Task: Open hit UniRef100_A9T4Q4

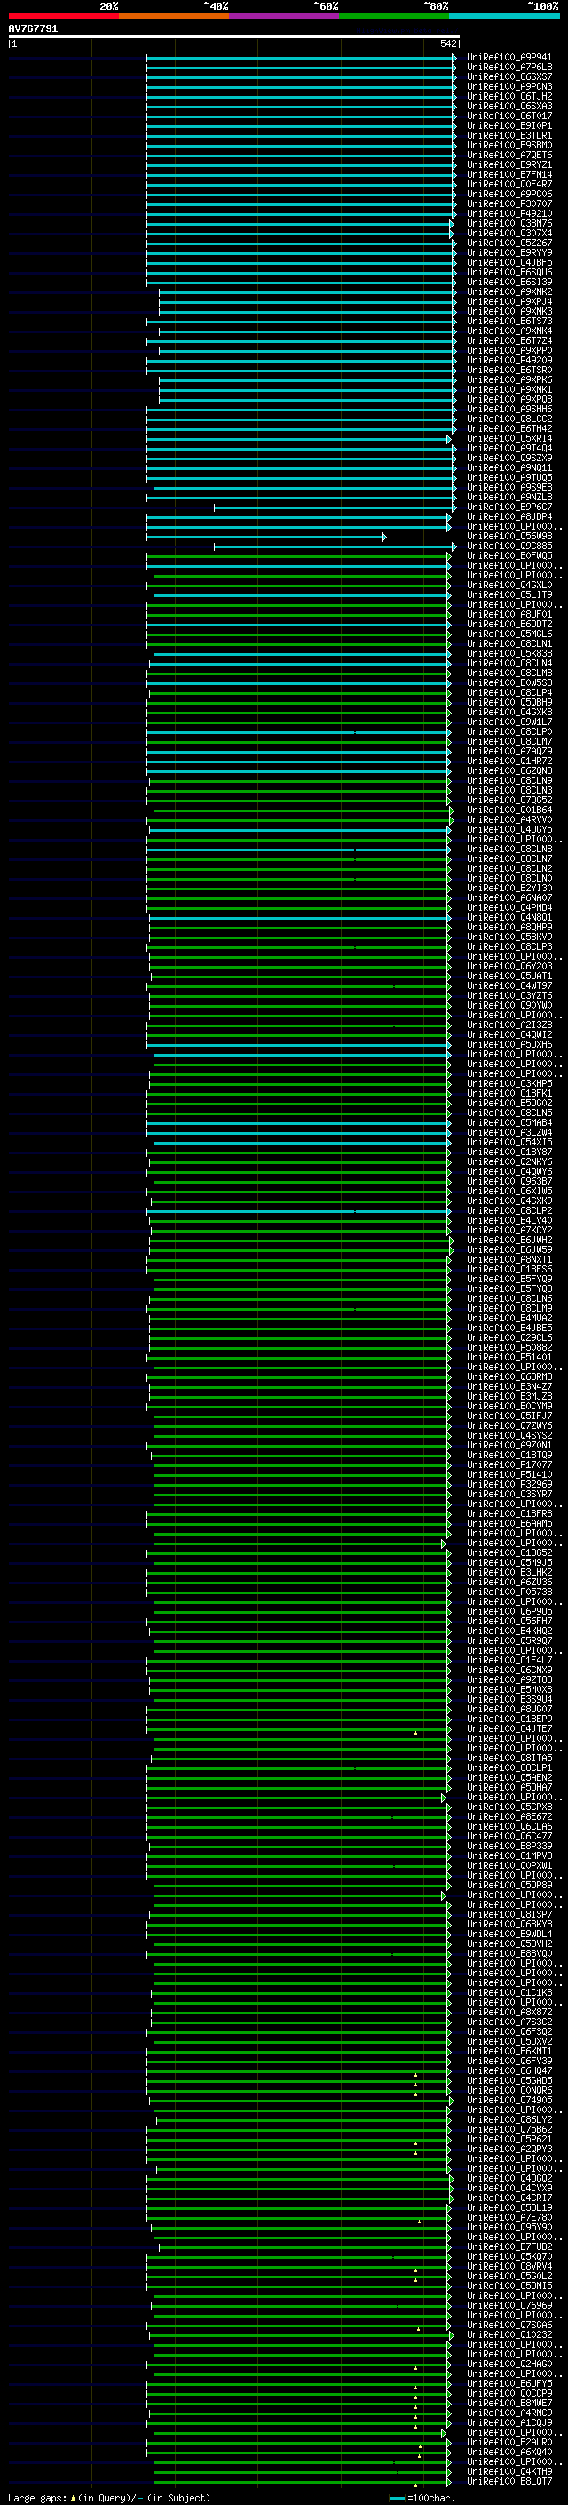Action: coord(509,448)
